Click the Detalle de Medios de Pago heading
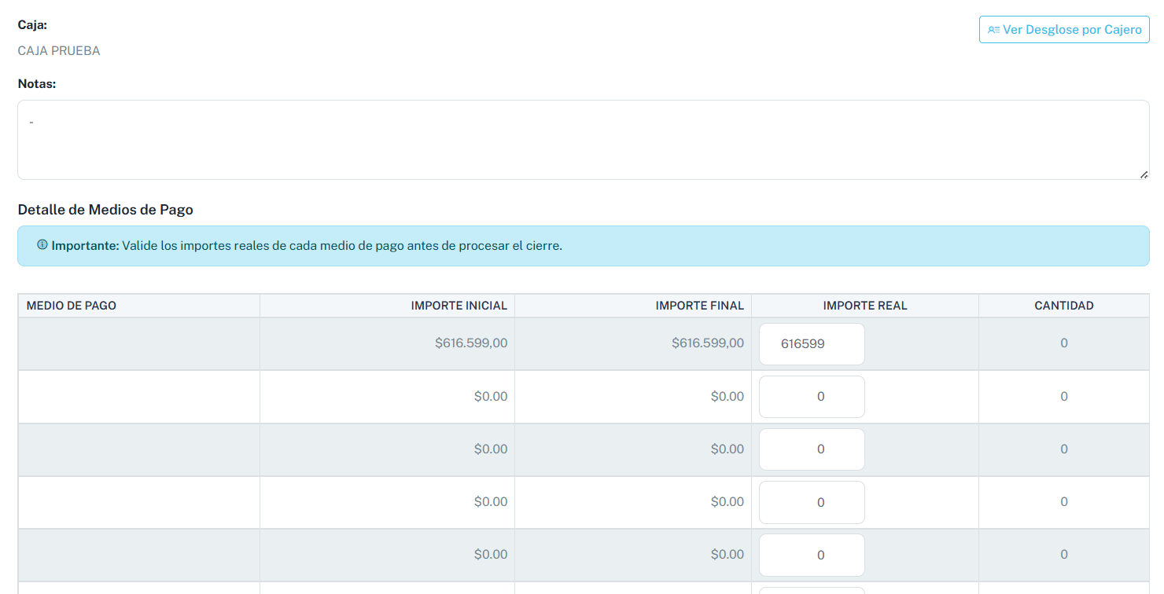1164x594 pixels. 105,210
